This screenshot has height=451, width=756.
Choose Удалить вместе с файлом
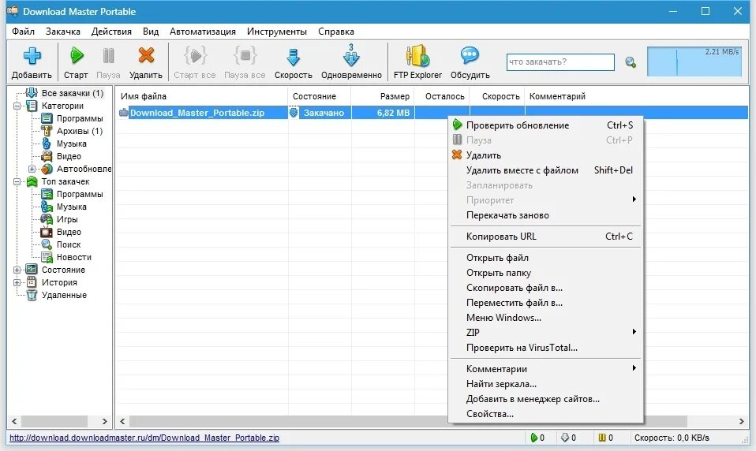click(545, 170)
